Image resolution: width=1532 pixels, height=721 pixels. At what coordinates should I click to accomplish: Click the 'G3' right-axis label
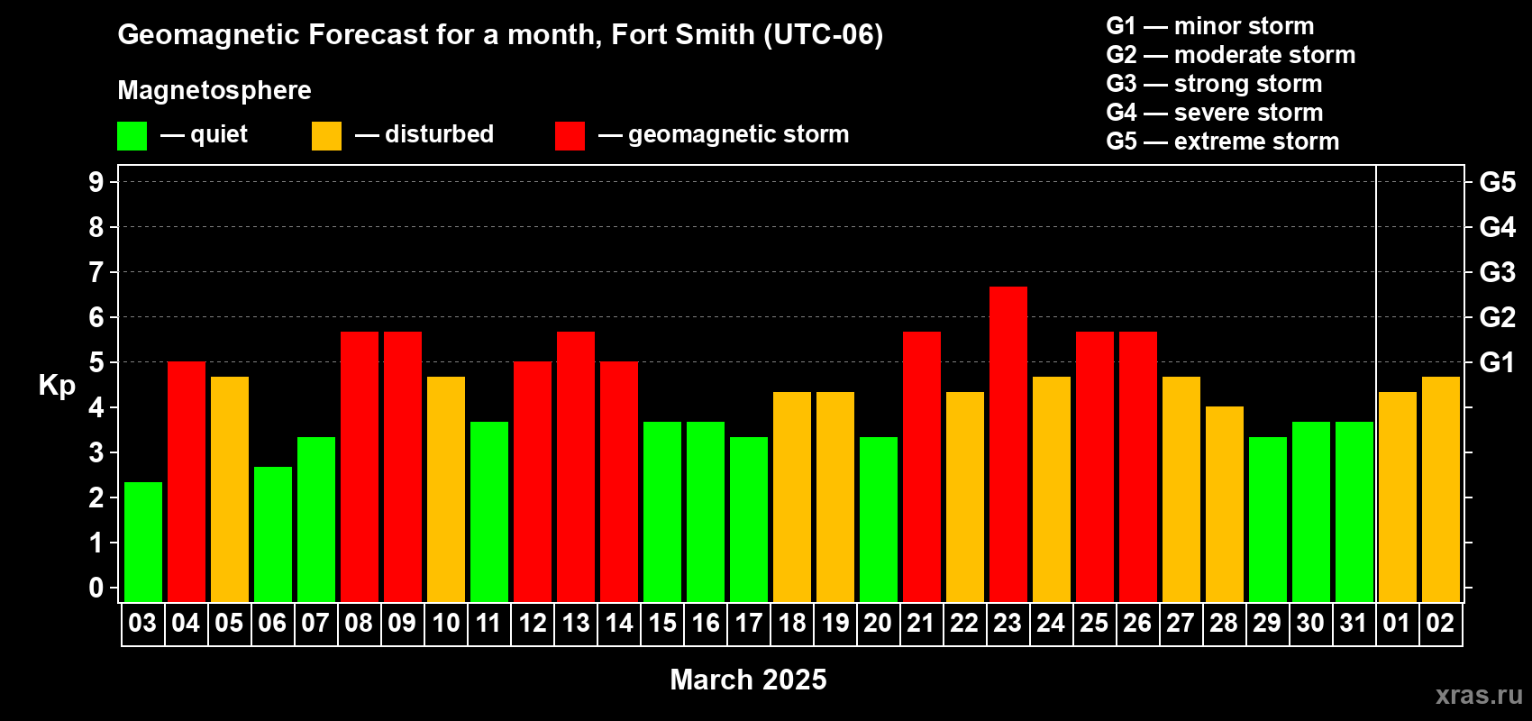[x=1498, y=272]
